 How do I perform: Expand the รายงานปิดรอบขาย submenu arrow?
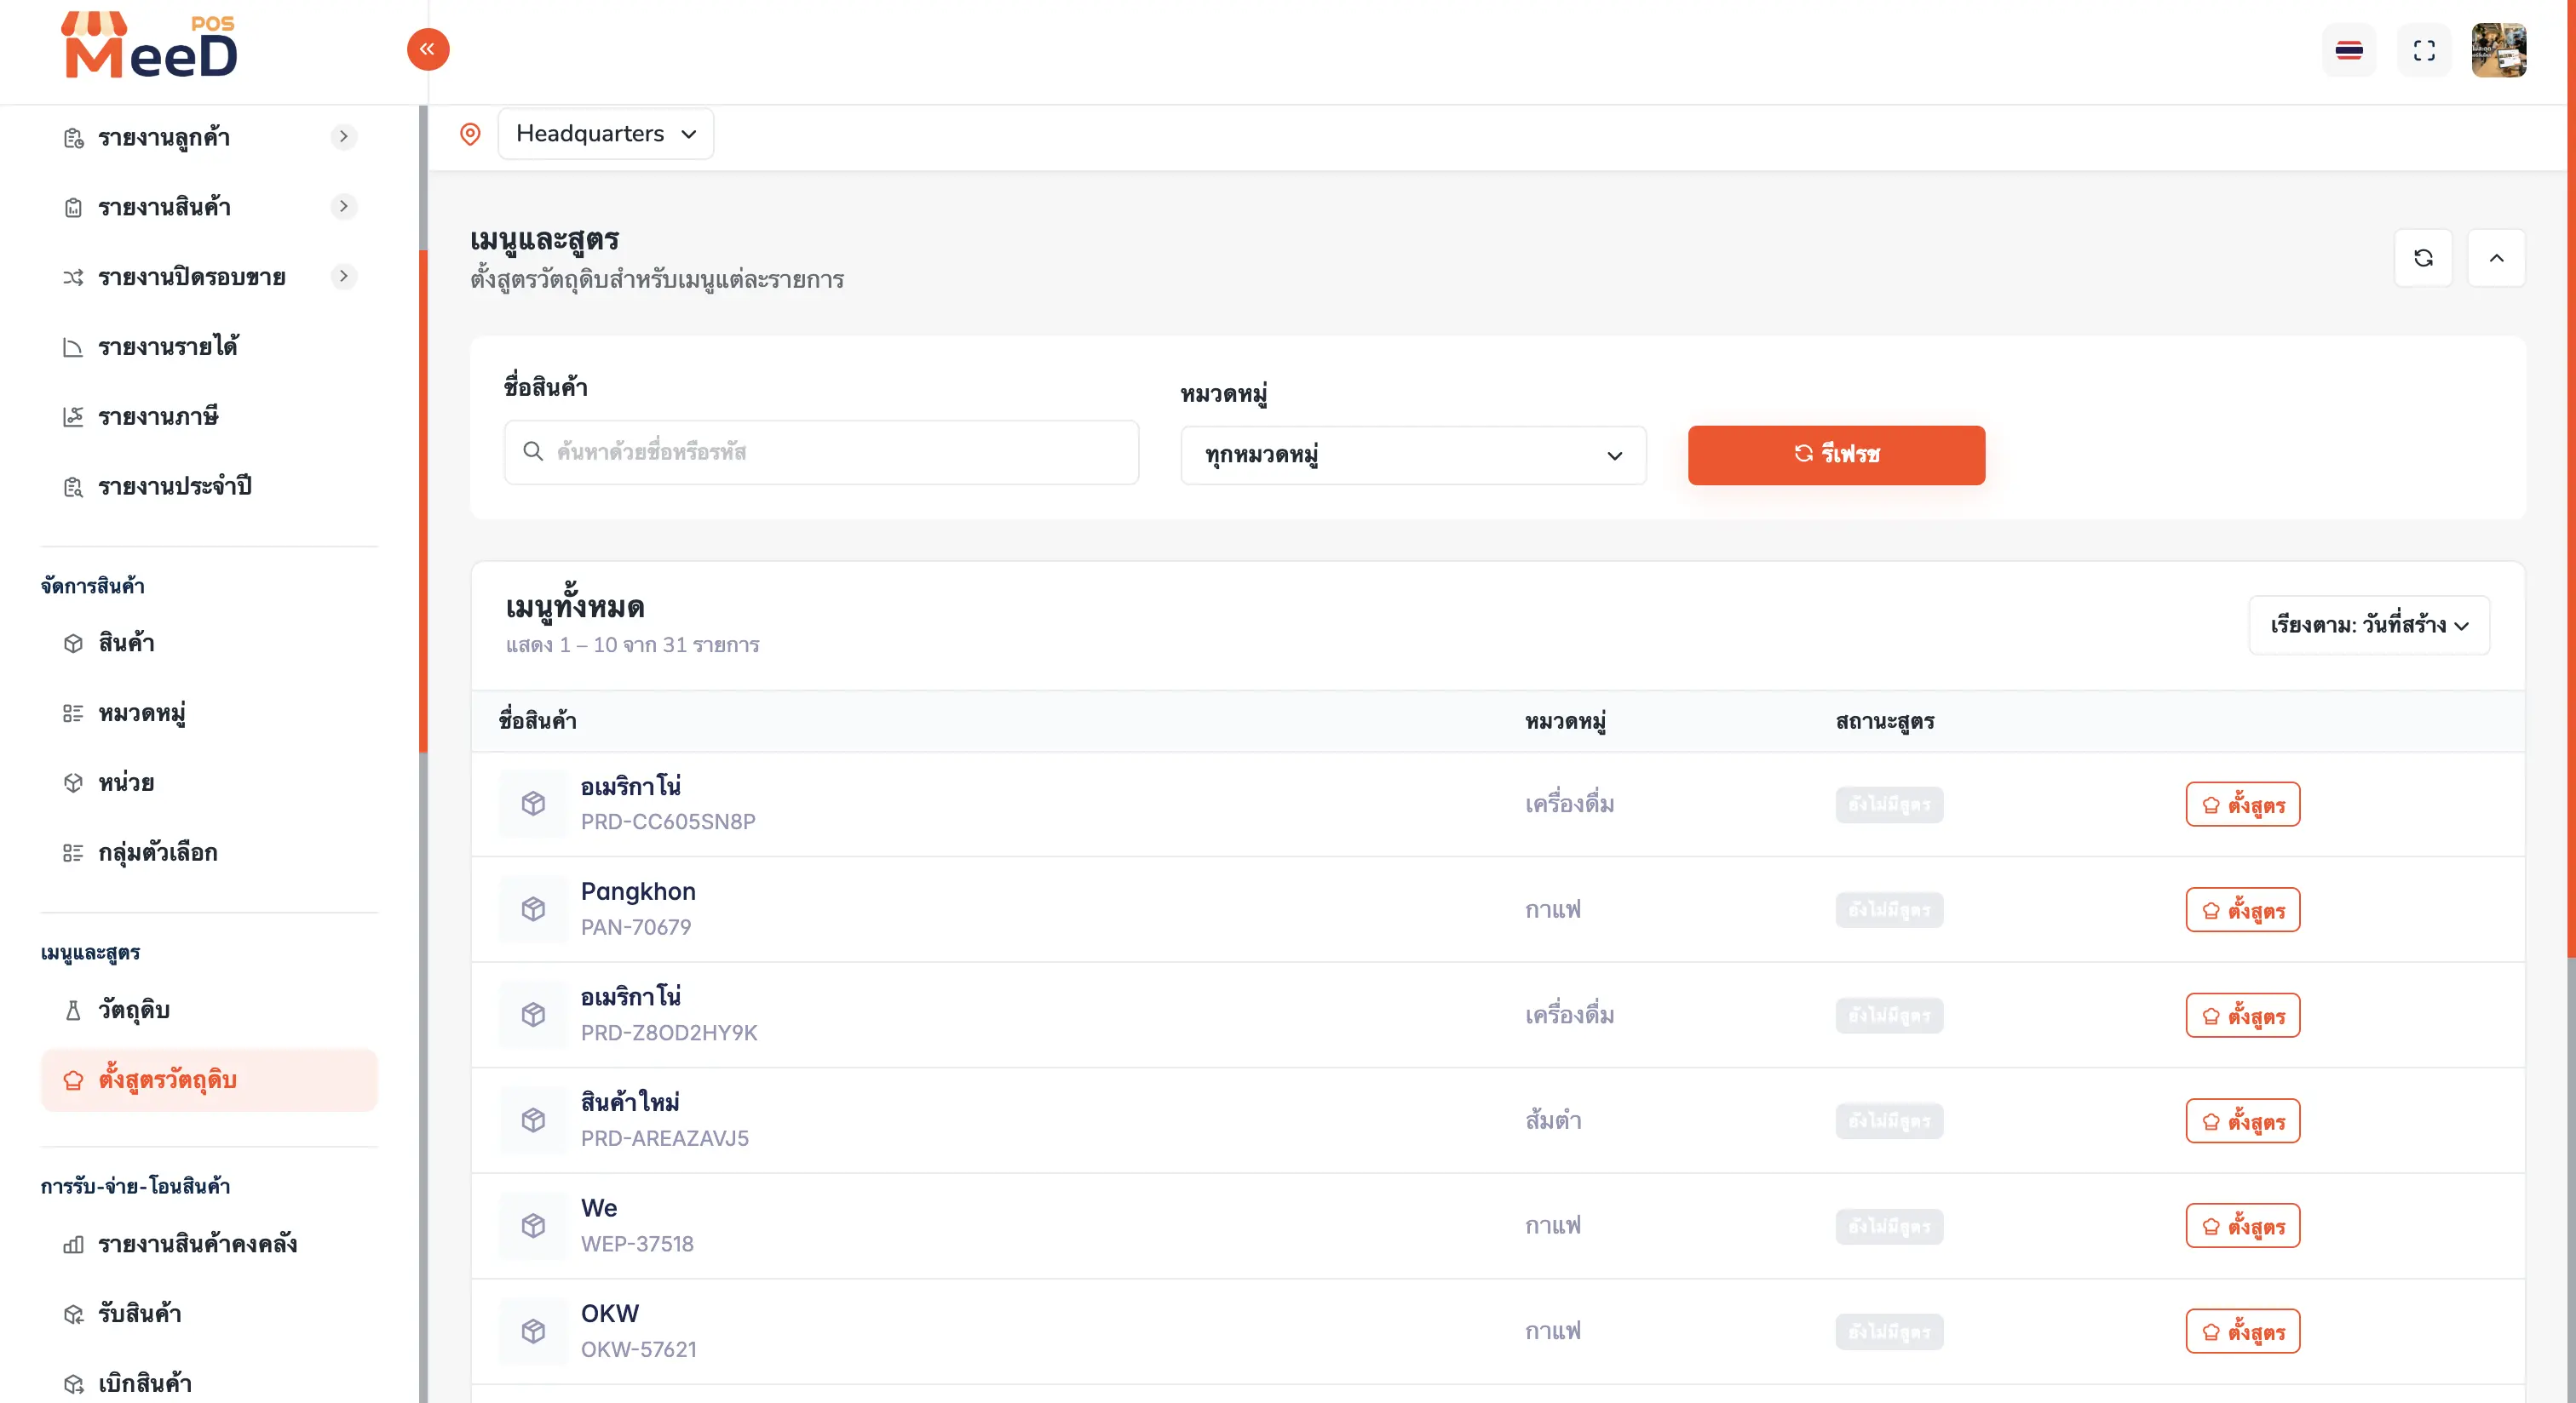tap(344, 276)
